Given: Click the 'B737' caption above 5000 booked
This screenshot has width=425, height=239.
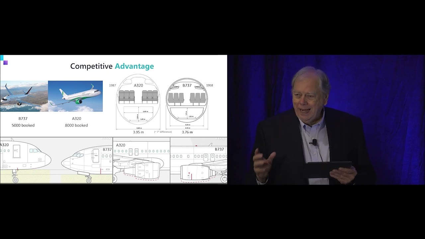Looking at the screenshot, I should pyautogui.click(x=23, y=119).
